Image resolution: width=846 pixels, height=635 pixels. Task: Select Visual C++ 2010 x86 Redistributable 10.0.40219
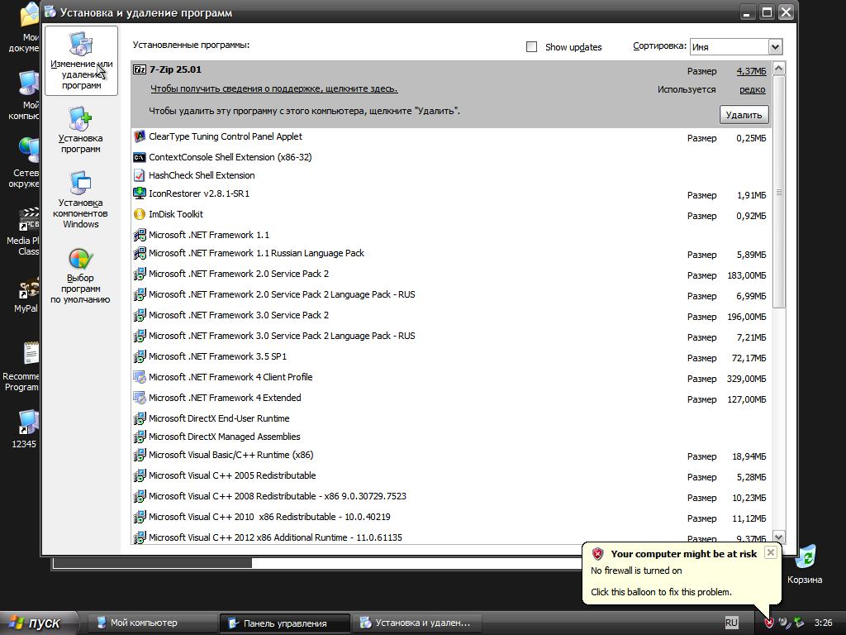click(451, 518)
